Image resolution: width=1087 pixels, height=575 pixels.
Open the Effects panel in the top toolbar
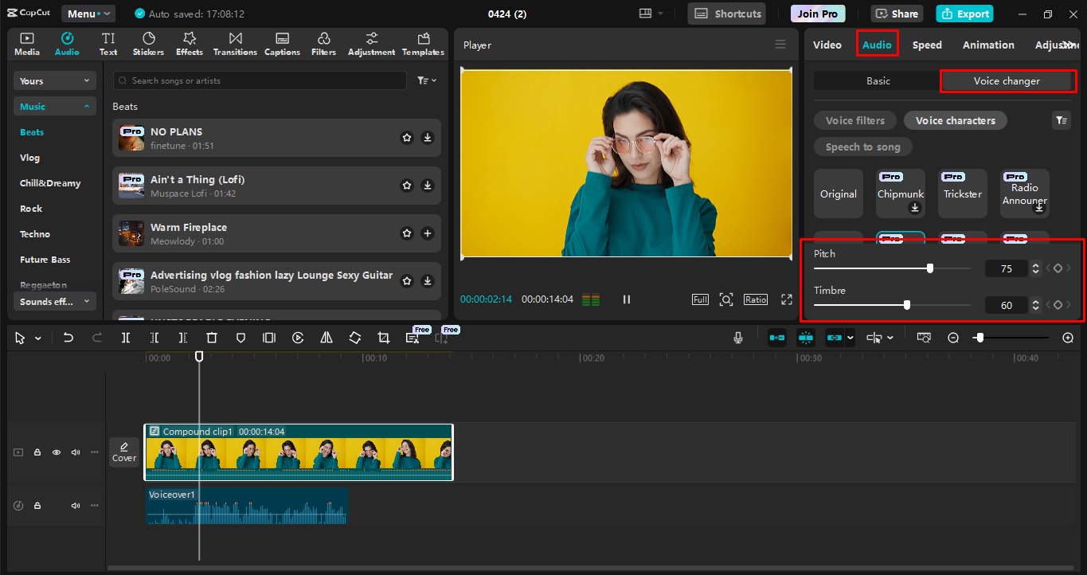click(x=189, y=44)
